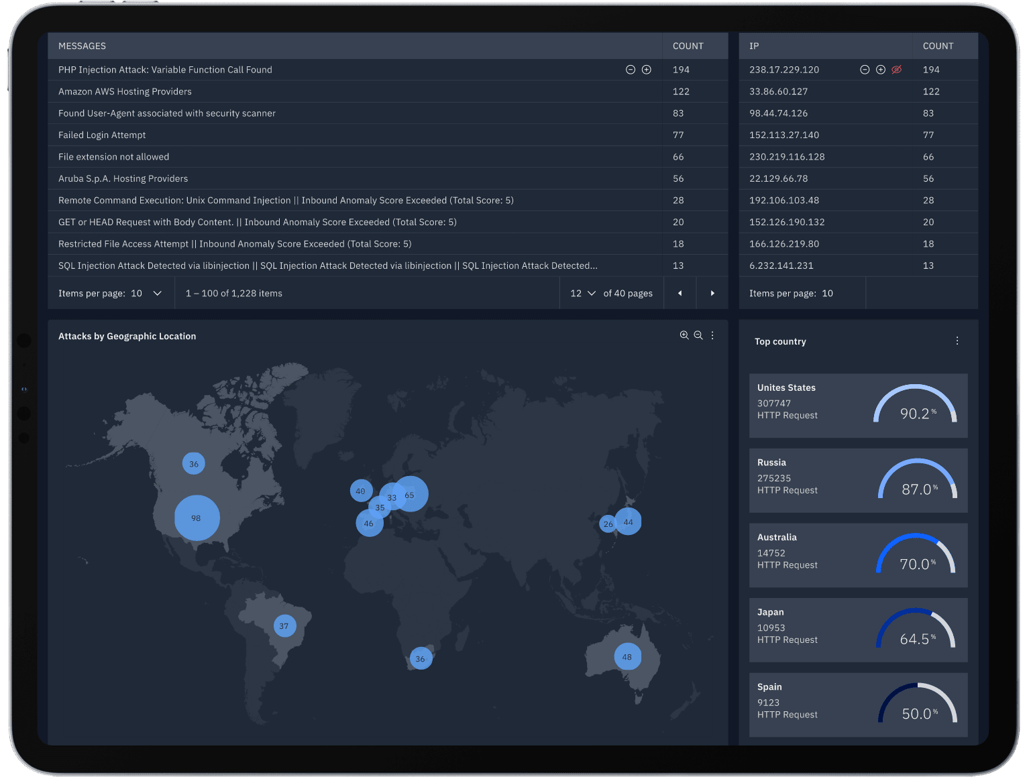Select the 44 bubble over Japan

629,522
